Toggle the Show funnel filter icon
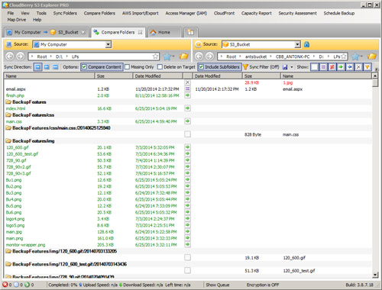Viewport: 382px width, 290px height. point(367,67)
